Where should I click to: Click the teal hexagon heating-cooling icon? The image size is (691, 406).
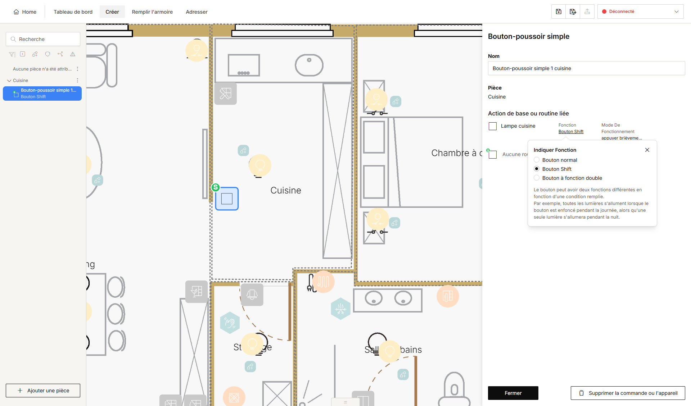[340, 309]
